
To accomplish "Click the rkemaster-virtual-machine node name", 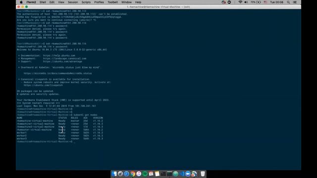I will 34,130.
